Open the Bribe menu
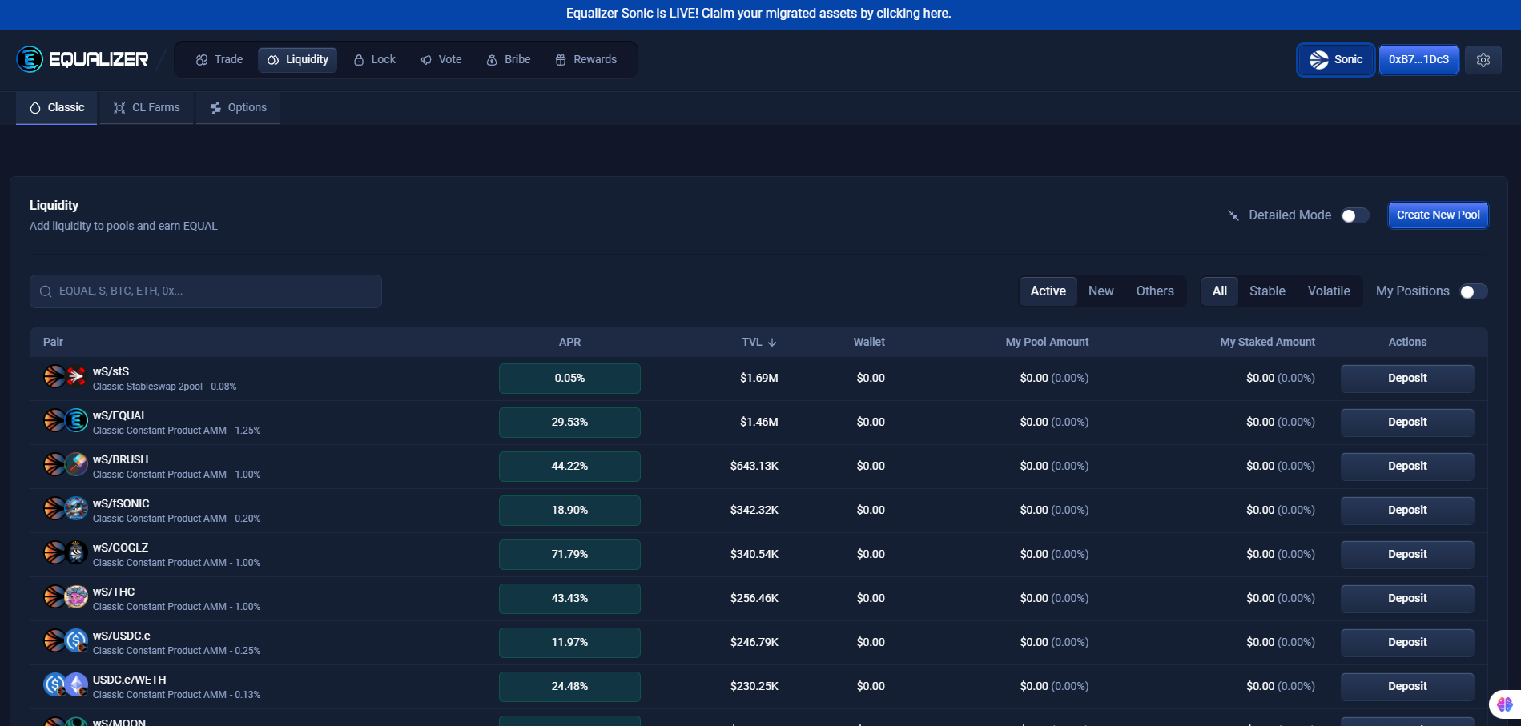 pos(509,60)
